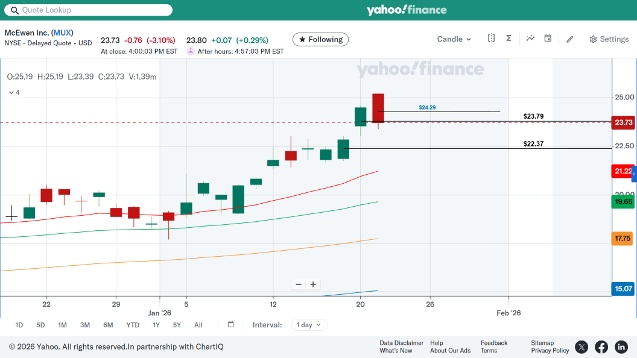
Task: Toggle the Following star button
Action: click(320, 40)
